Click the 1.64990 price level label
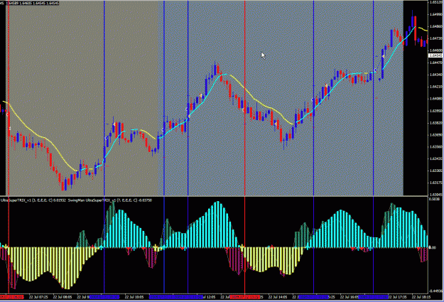Screen dimensions: 444x302 point(436,14)
